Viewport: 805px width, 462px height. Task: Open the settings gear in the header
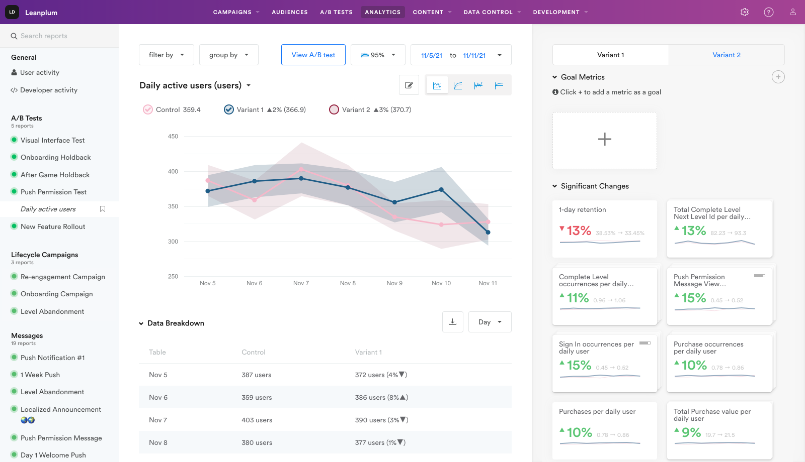pyautogui.click(x=745, y=12)
